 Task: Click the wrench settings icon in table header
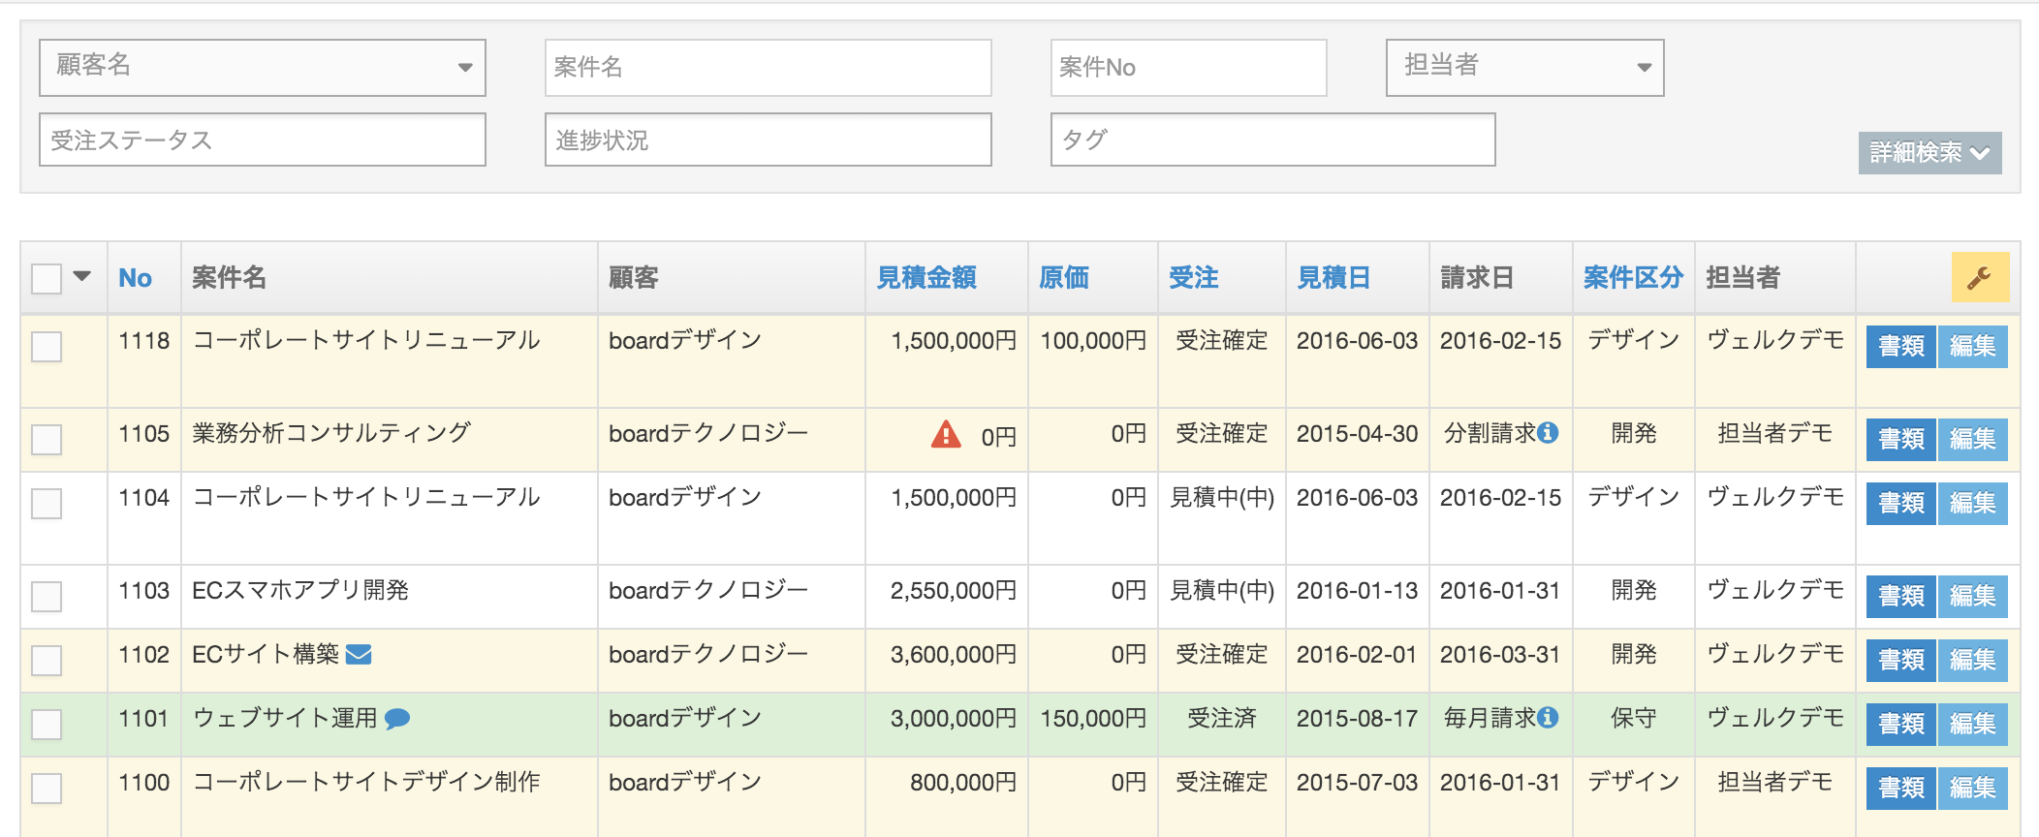(x=1979, y=278)
